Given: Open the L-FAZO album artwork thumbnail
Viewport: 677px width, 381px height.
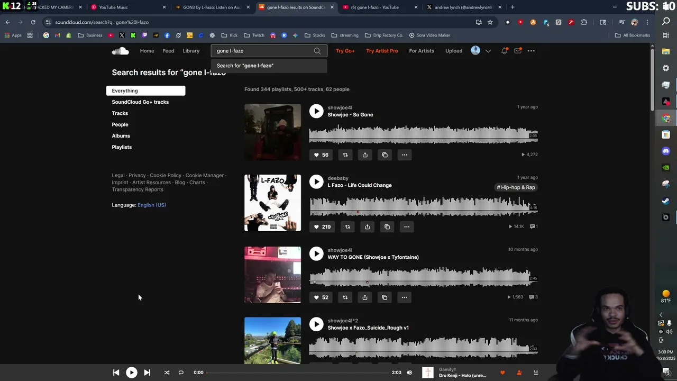Looking at the screenshot, I should 272,203.
